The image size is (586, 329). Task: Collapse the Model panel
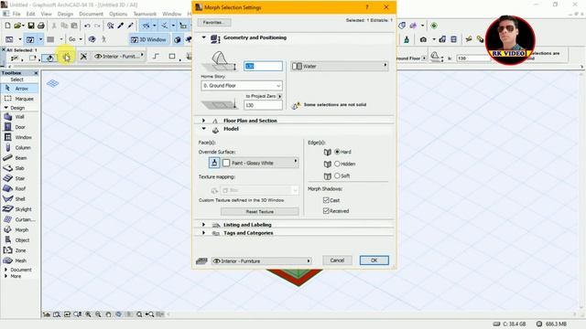(203, 129)
